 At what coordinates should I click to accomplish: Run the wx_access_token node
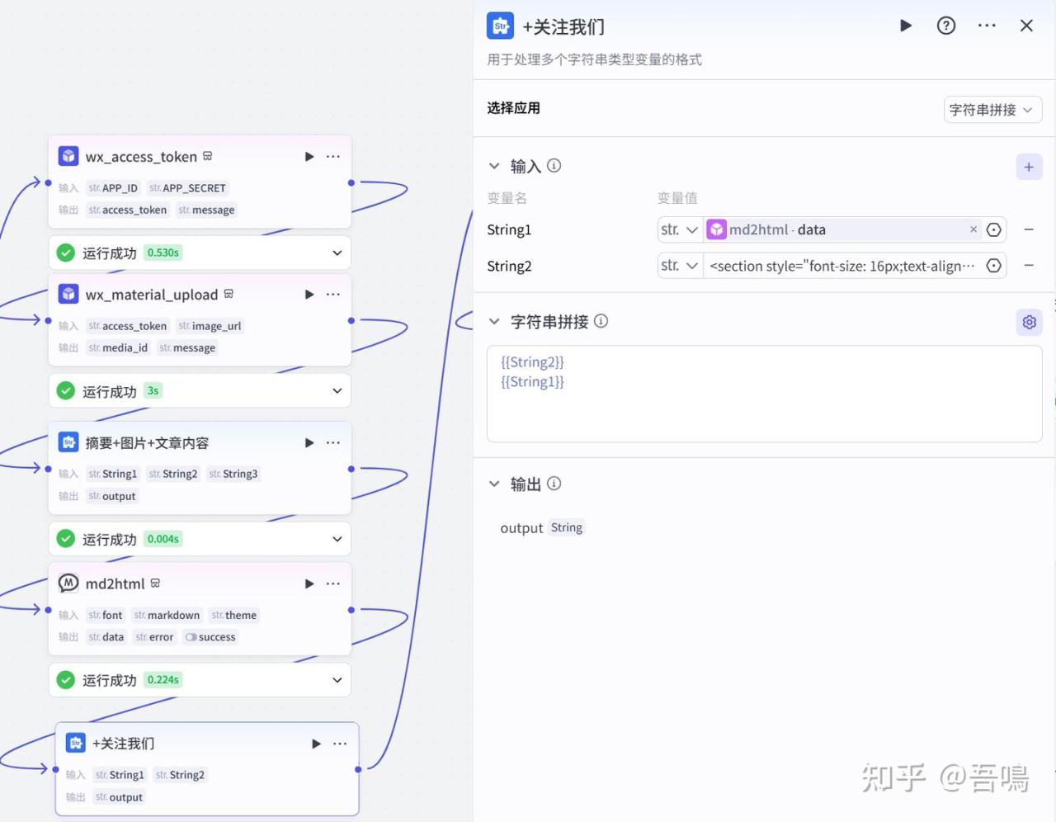click(309, 157)
